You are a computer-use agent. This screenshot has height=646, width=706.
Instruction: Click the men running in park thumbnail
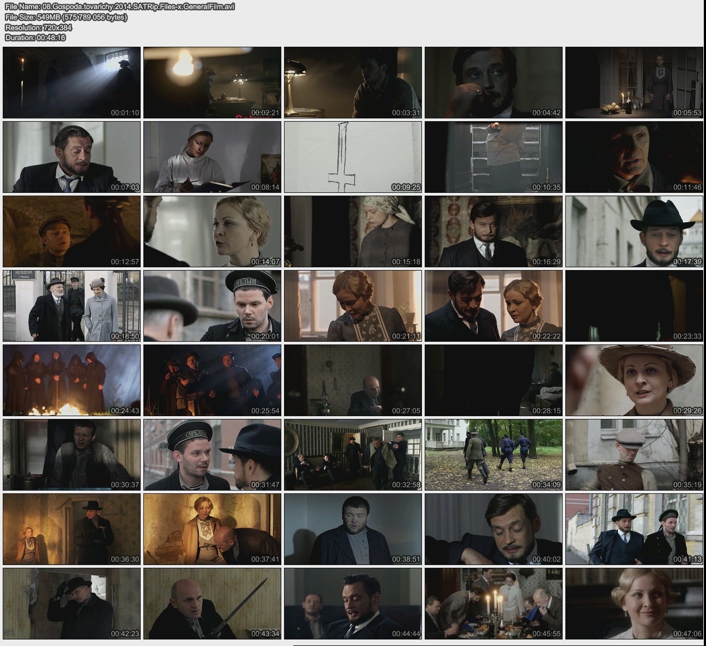(494, 455)
